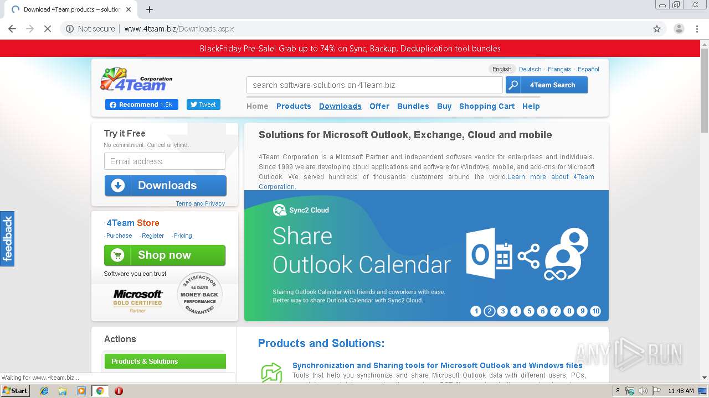Open the Shopping Cart menu item
The image size is (709, 398).
[x=487, y=106]
